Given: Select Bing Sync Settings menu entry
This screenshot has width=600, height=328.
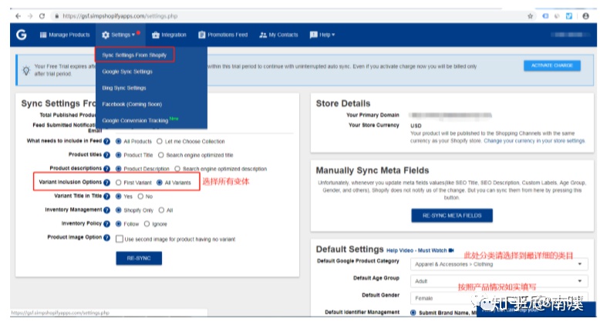Looking at the screenshot, I should (x=124, y=88).
